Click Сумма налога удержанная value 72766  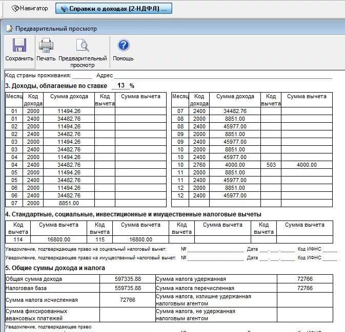tap(305, 279)
